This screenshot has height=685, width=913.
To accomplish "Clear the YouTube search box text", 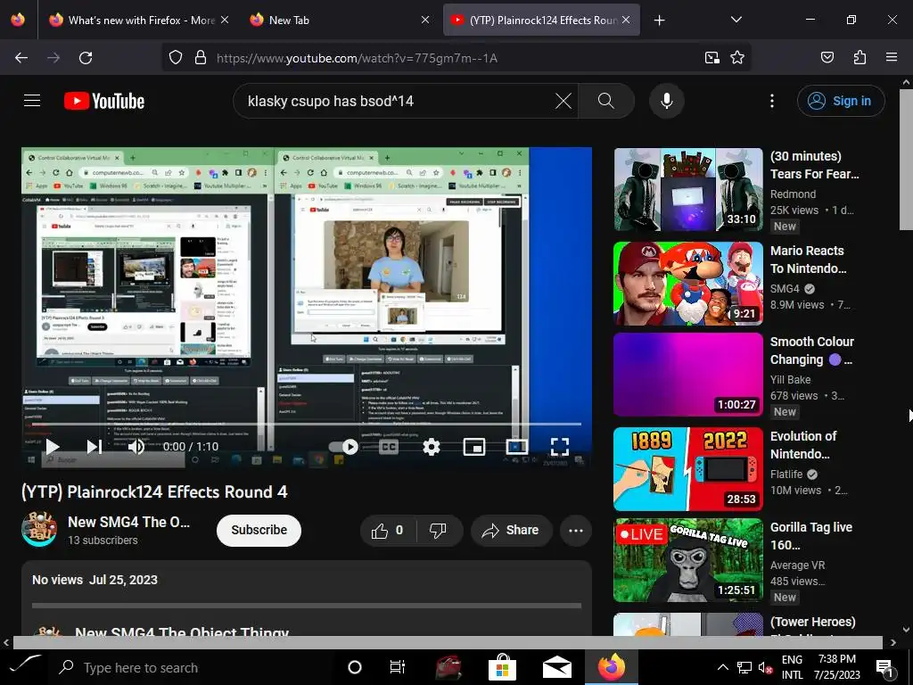I will click(x=563, y=101).
